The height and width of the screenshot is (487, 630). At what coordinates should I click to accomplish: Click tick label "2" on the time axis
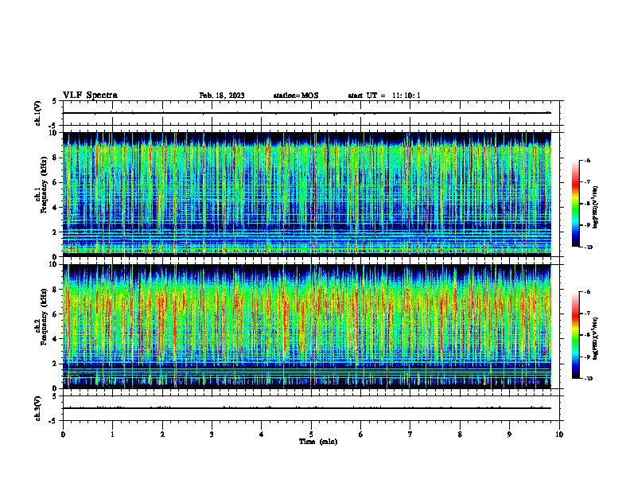pos(162,434)
